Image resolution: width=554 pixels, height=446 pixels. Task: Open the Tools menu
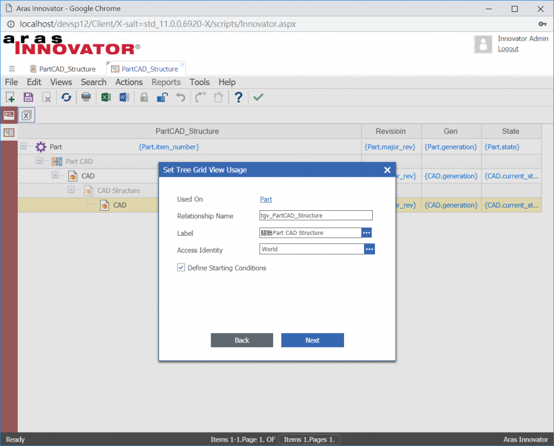pyautogui.click(x=200, y=82)
